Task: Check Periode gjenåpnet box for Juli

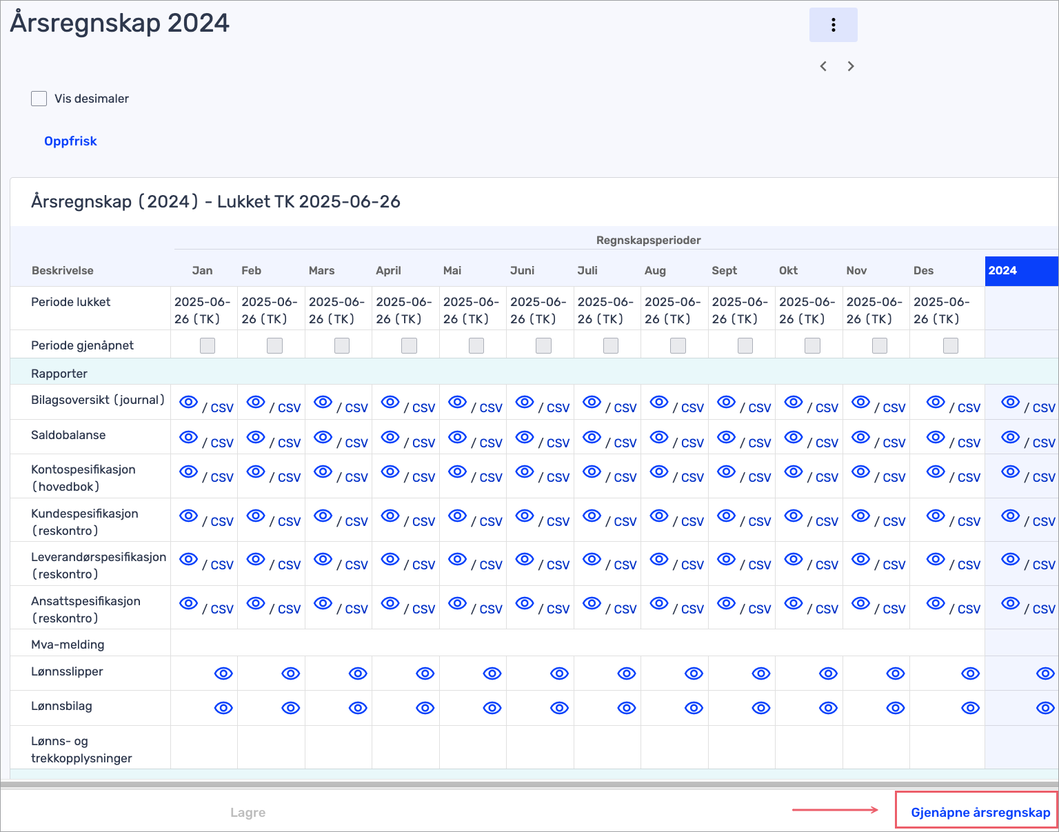Action: [x=611, y=345]
